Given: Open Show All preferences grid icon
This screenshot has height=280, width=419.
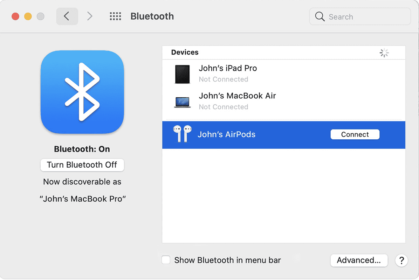Looking at the screenshot, I should click(x=115, y=16).
